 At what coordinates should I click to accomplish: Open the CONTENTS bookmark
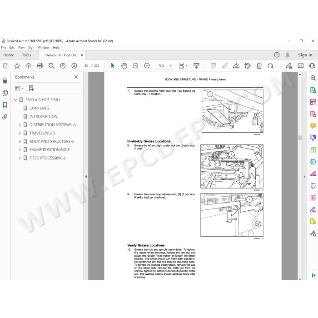point(39,108)
